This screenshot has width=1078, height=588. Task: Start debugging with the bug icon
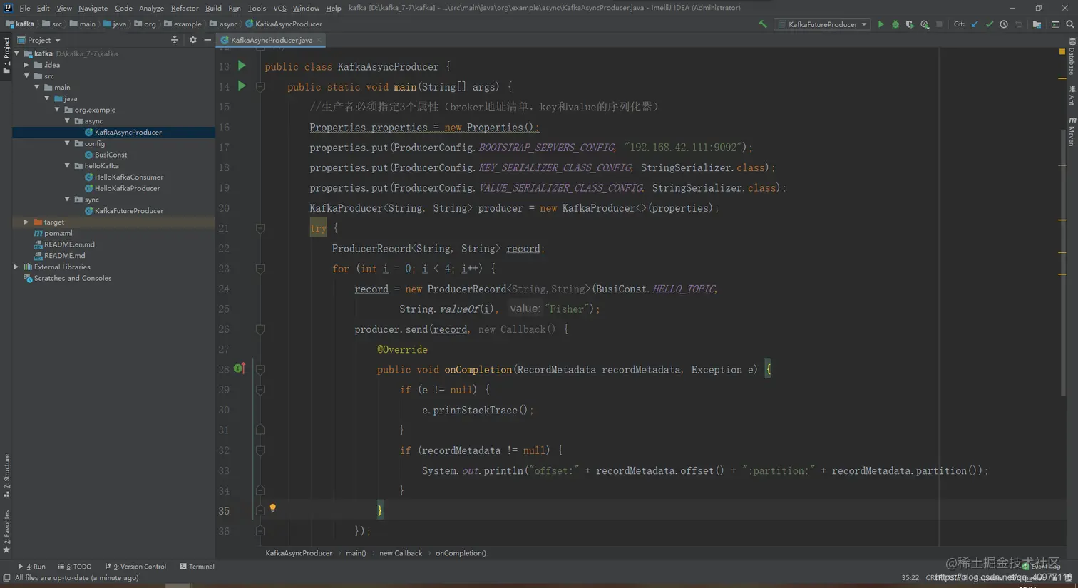(x=895, y=24)
